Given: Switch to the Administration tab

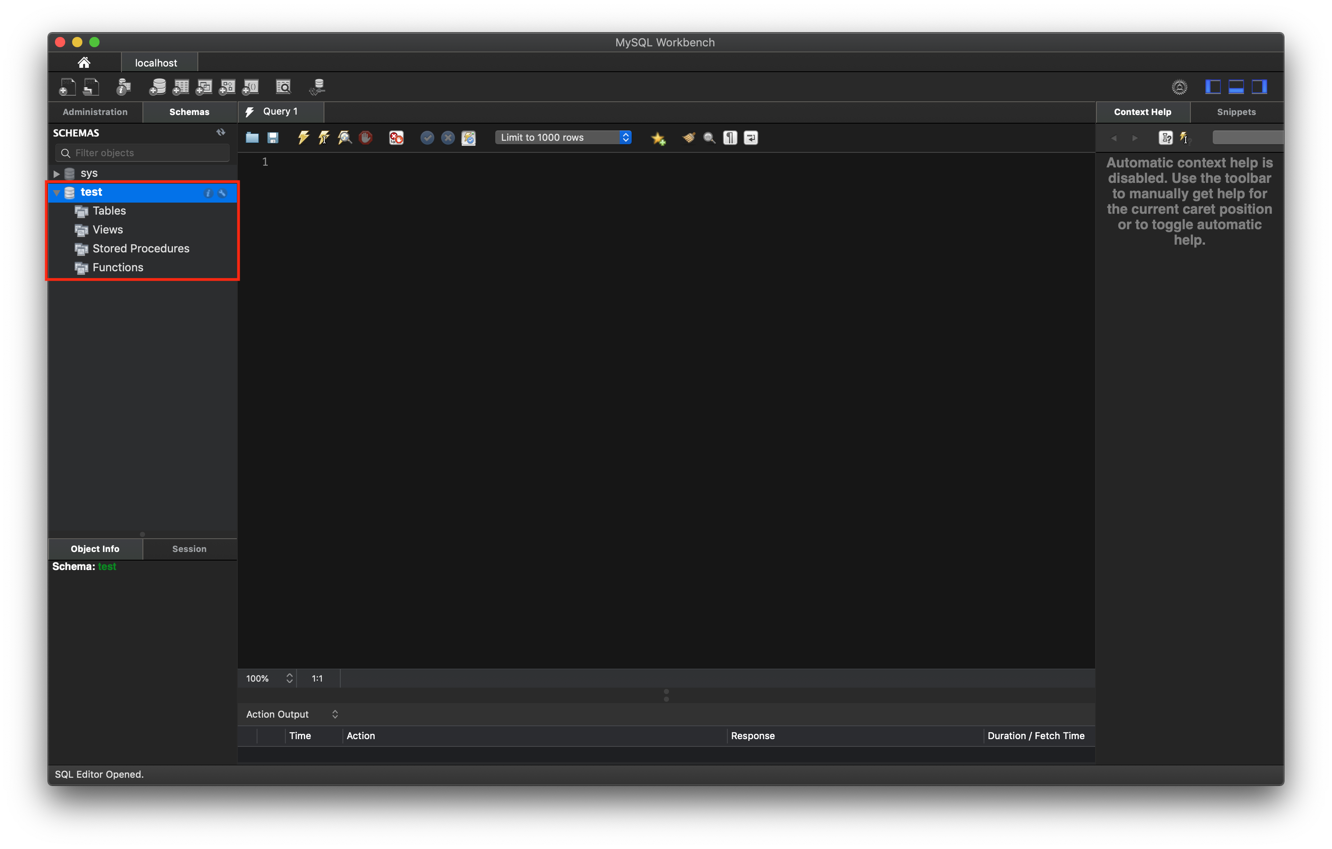Looking at the screenshot, I should (x=95, y=112).
